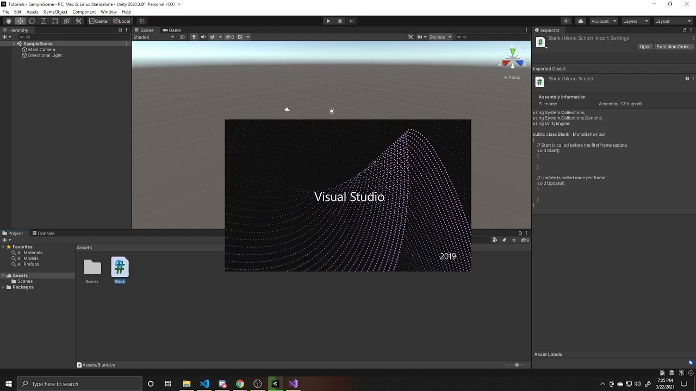
Task: Open the Help menu
Action: tap(126, 12)
